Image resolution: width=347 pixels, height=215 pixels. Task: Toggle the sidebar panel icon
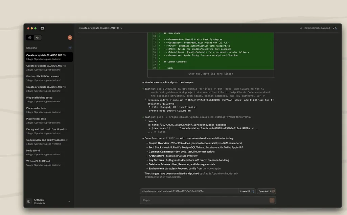(42, 28)
